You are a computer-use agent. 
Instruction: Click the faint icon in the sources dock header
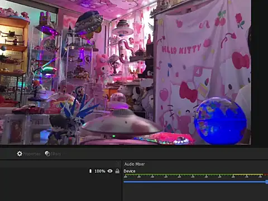coord(118,164)
